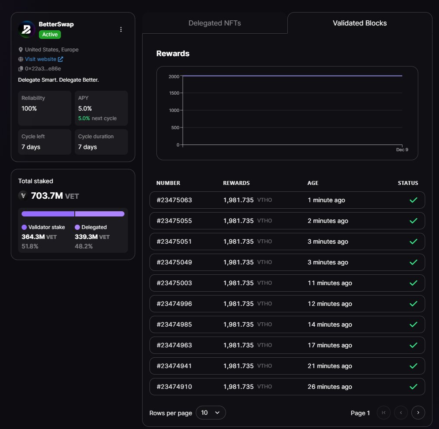Image resolution: width=439 pixels, height=429 pixels.
Task: Click the '5.0% next cycle' text
Action: click(x=97, y=118)
